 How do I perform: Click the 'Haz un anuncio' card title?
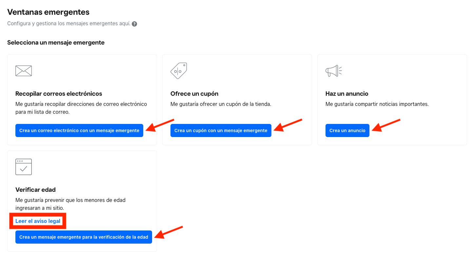(347, 94)
